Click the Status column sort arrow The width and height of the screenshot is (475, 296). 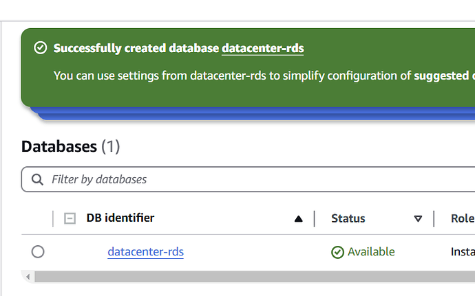click(418, 219)
